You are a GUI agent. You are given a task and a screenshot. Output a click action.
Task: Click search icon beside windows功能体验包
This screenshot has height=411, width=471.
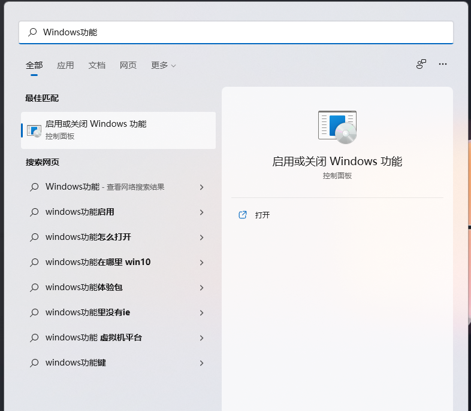tap(34, 288)
